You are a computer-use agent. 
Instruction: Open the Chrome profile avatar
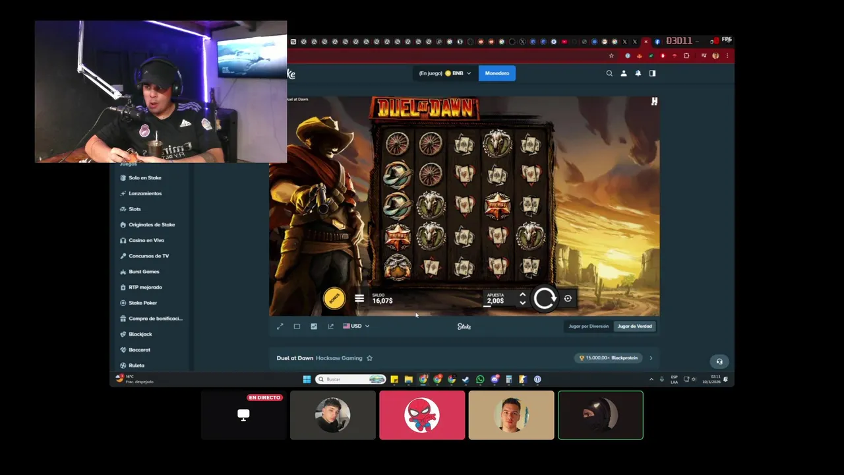pos(715,56)
